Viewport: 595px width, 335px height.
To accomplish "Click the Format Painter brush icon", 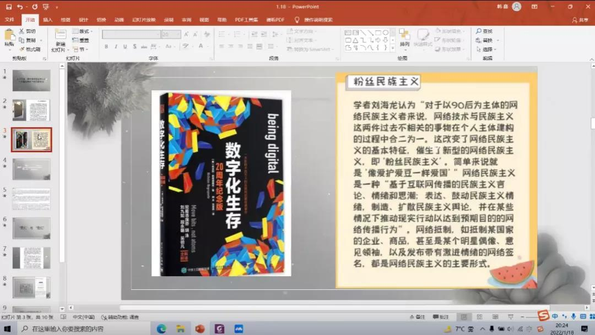I will pos(22,49).
